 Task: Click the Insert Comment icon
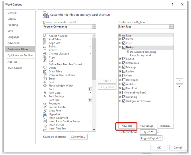point(45,117)
